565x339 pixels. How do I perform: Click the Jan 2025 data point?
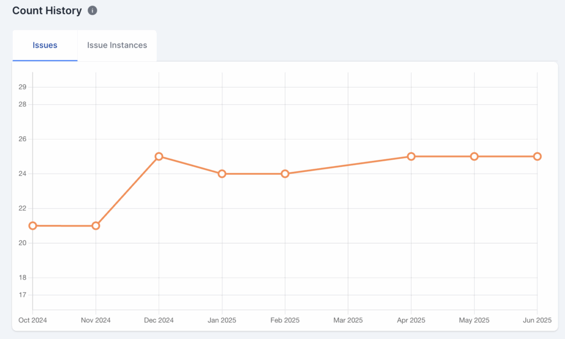[x=222, y=174]
